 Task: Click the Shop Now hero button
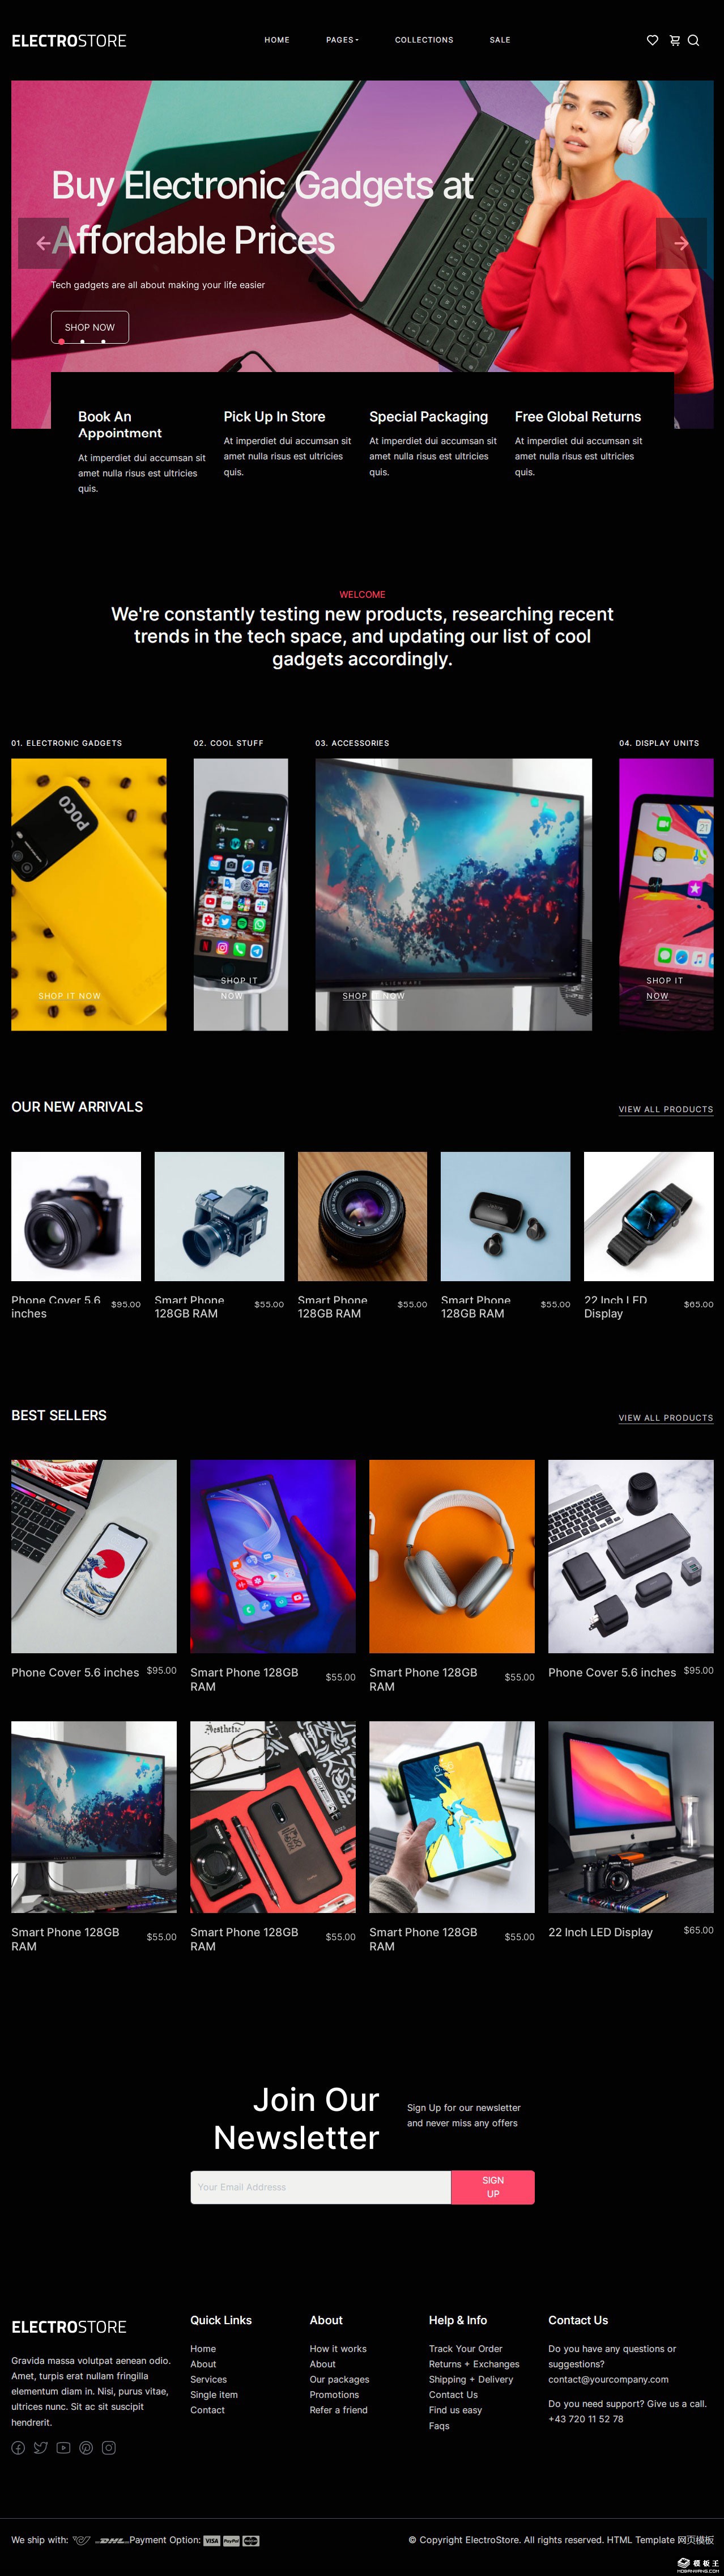90,327
